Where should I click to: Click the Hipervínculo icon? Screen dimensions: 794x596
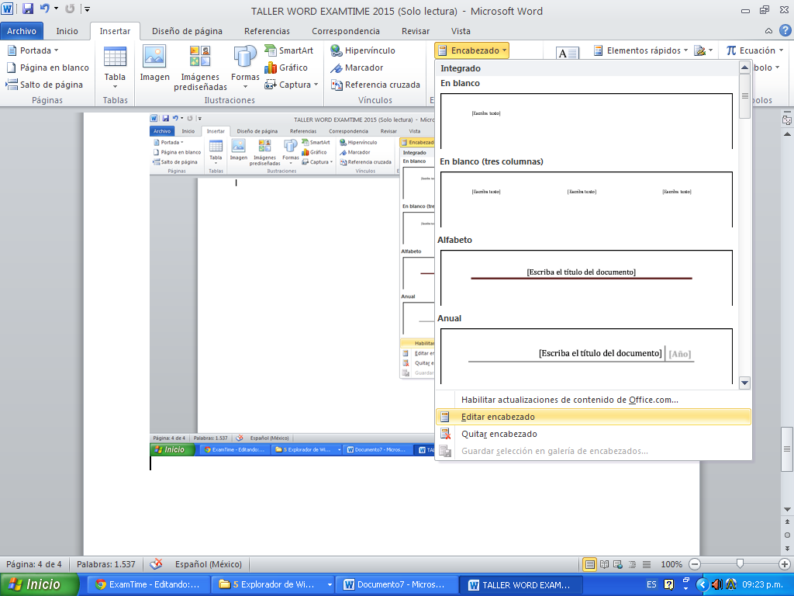[x=363, y=50]
